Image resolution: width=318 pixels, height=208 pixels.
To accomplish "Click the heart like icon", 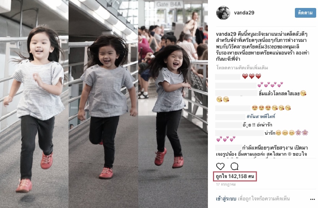I will pyautogui.click(x=220, y=166).
